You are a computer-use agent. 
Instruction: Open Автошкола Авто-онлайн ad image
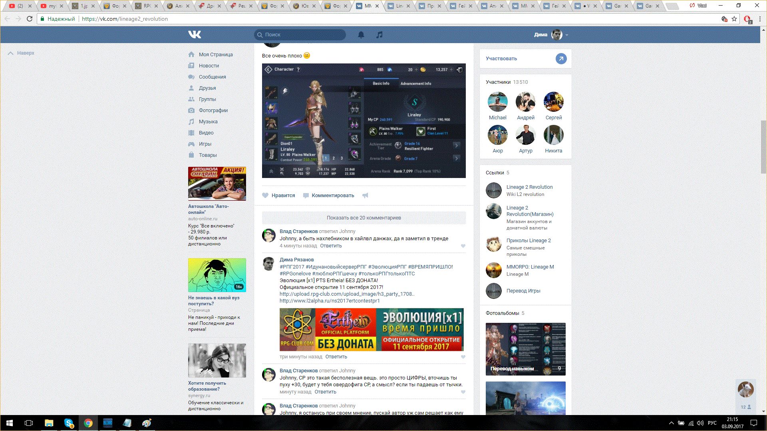click(x=217, y=184)
